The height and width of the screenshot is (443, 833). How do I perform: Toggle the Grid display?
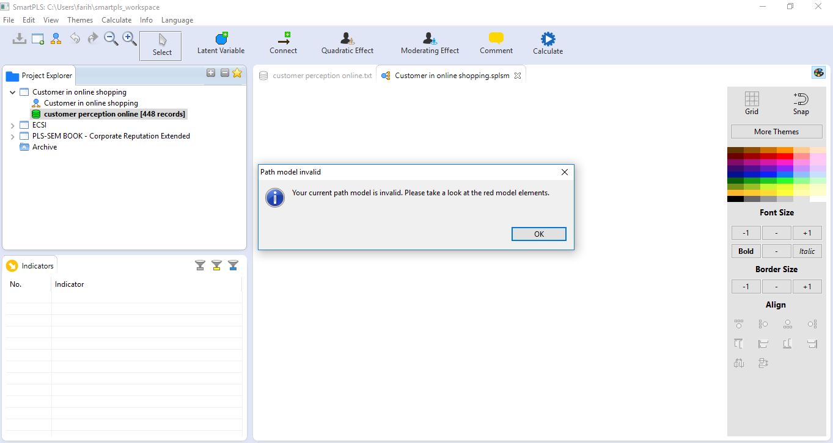[752, 103]
